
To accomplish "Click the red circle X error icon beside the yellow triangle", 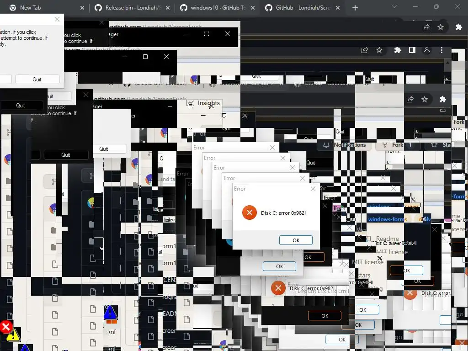I will pos(5,327).
